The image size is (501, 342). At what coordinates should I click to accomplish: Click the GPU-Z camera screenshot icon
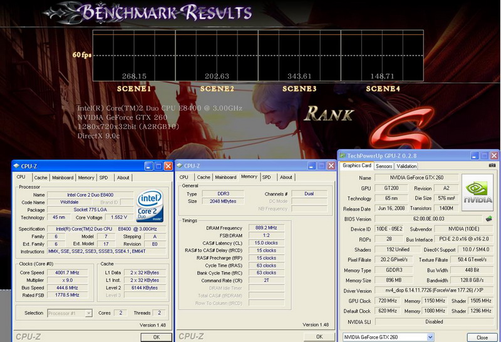pos(492,165)
